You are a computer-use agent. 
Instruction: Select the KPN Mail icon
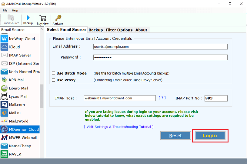click(4, 80)
